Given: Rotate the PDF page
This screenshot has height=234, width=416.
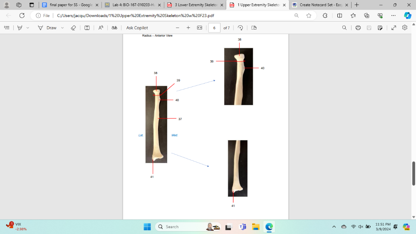Looking at the screenshot, I should coord(240,28).
